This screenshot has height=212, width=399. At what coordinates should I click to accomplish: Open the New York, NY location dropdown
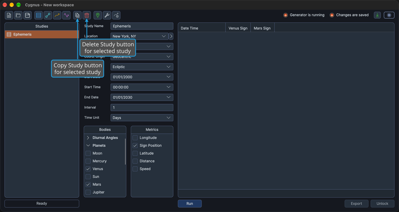coord(140,36)
